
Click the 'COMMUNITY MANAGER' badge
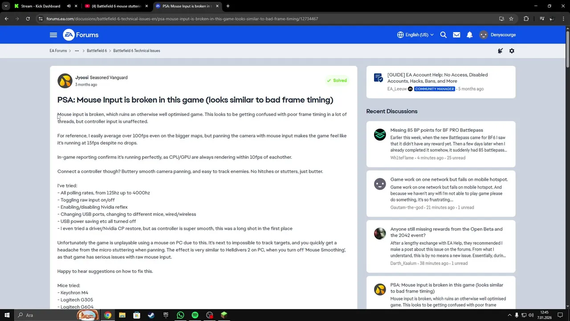(x=434, y=89)
